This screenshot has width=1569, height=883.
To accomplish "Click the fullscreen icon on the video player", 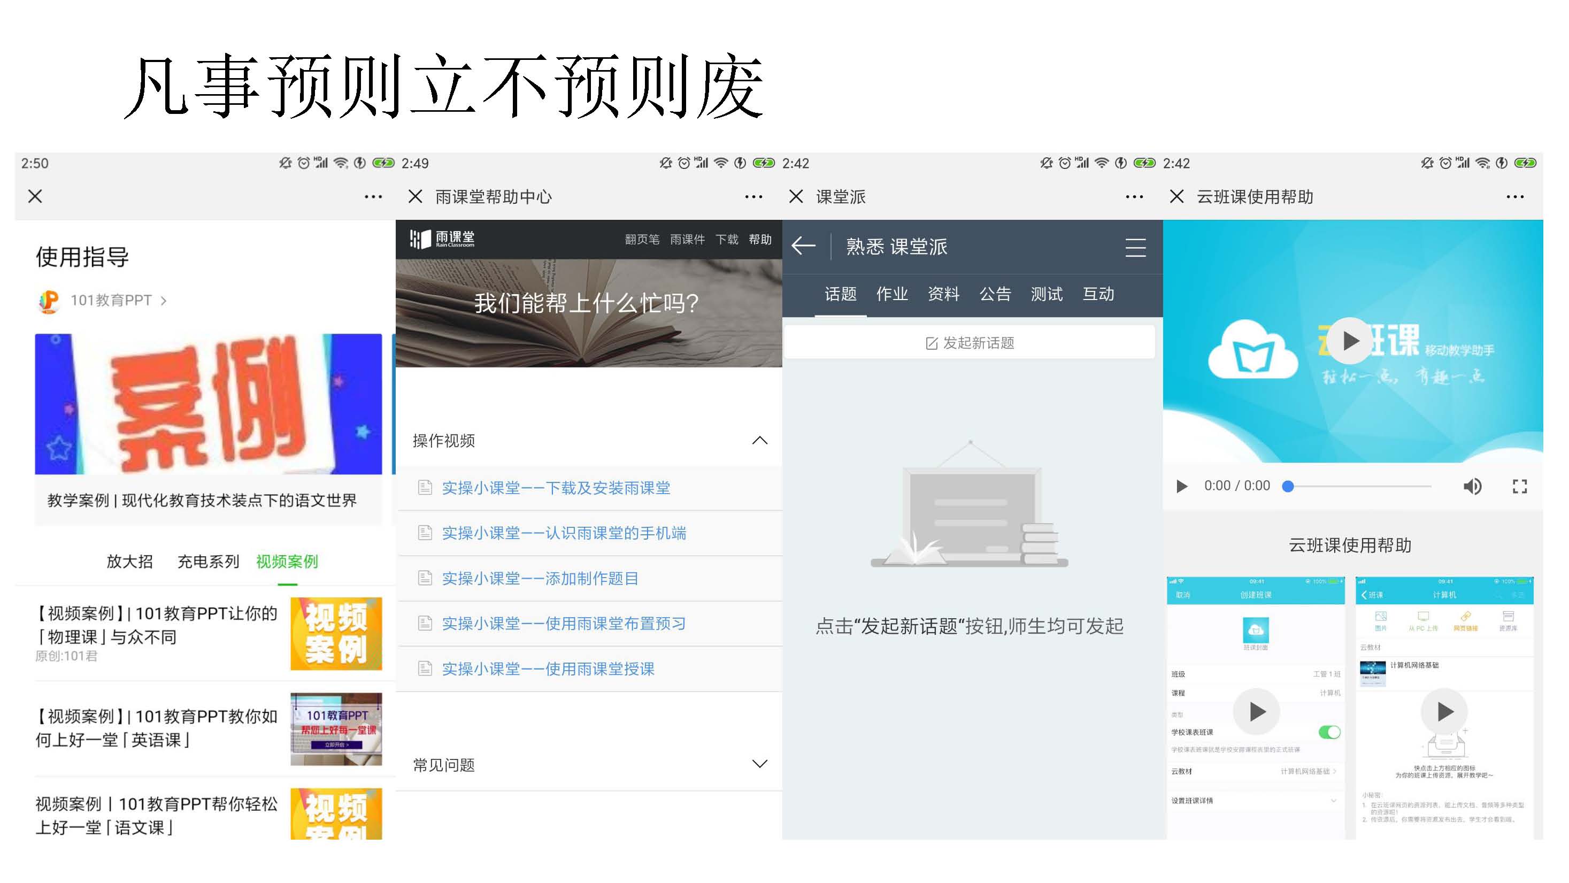I will [1519, 486].
